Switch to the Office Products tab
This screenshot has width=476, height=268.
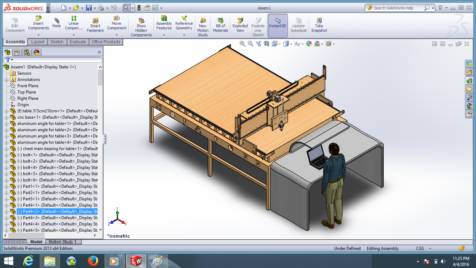[106, 42]
